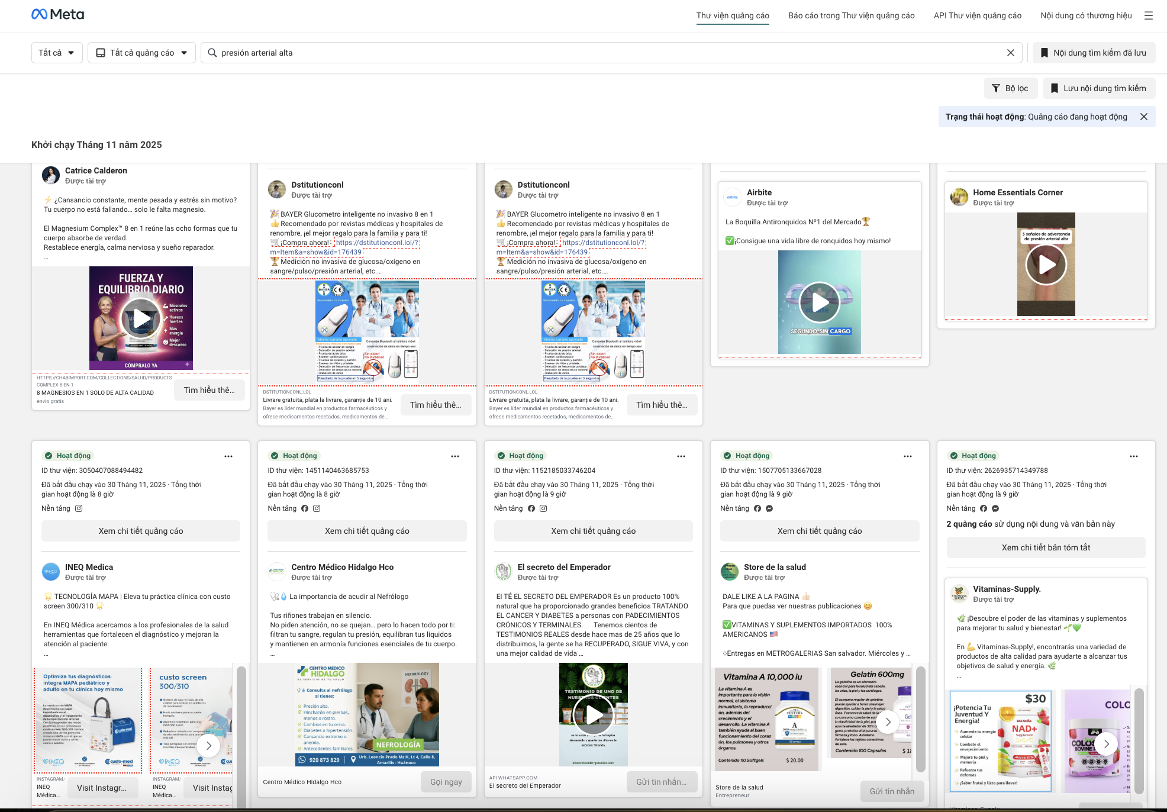Next carousel arrow in Vitaminas-Supply ad

[x=1106, y=743]
